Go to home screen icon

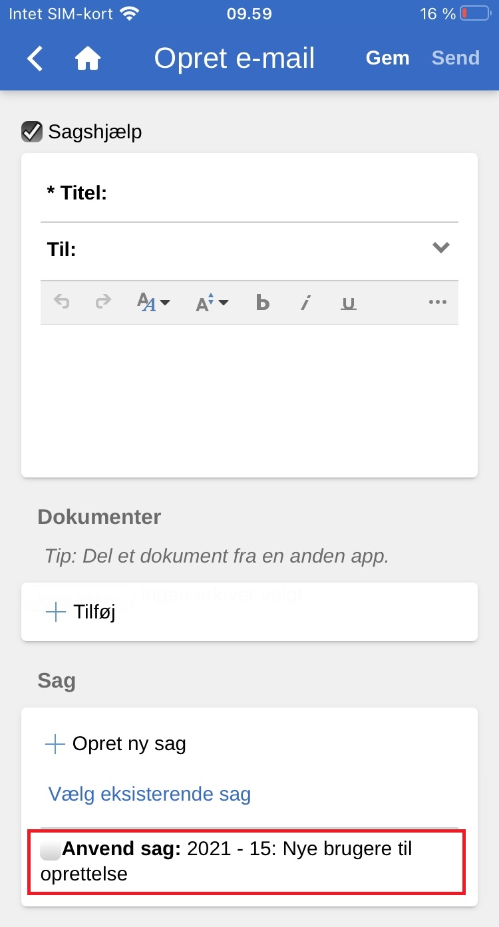point(87,59)
